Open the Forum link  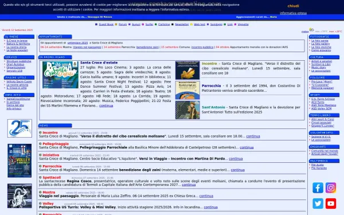click(x=123, y=24)
